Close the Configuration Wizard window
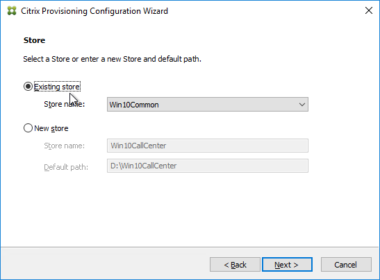This screenshot has height=280, width=380. click(369, 10)
